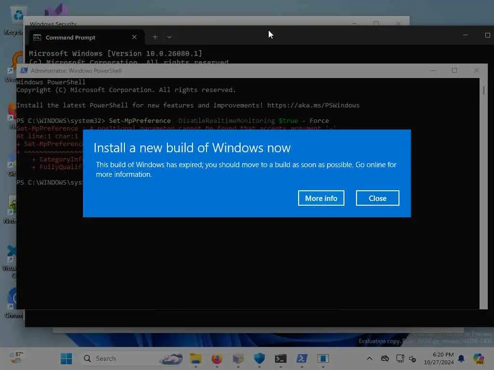Screen dimensions: 494x370
Task: Launch Firefox from the taskbar
Action: click(x=217, y=358)
